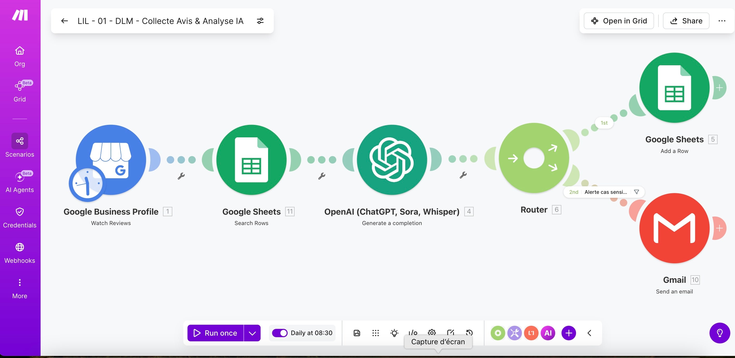Viewport: 735px width, 358px height.
Task: Select the Google Sheets Add a Row module
Action: click(674, 88)
